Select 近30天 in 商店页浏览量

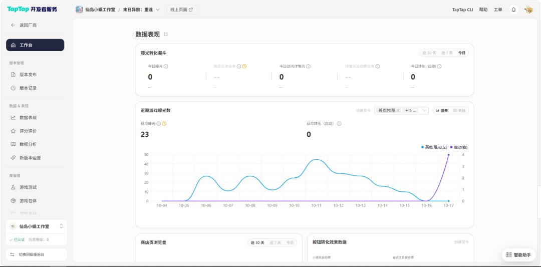click(x=257, y=243)
